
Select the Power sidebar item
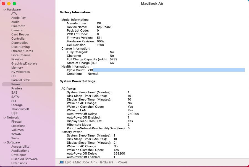[16, 84]
